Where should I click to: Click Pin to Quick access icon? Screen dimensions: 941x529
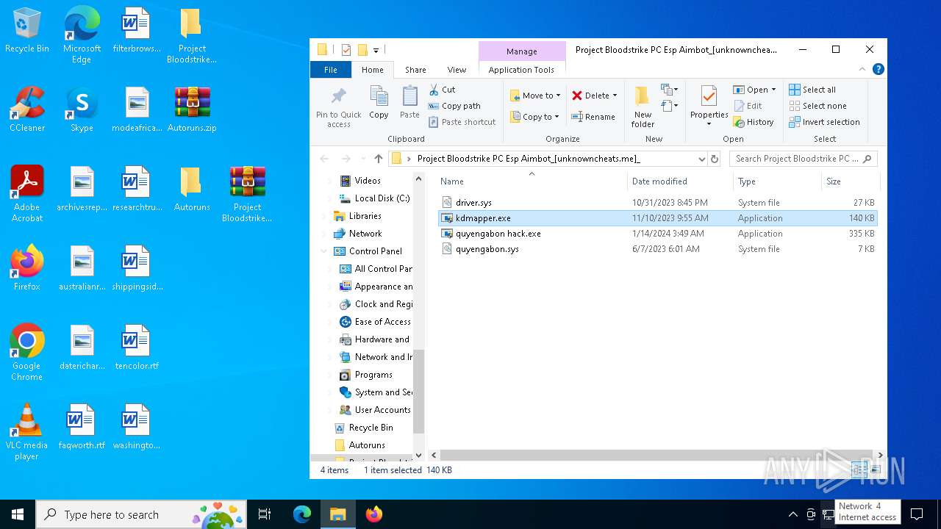click(338, 107)
